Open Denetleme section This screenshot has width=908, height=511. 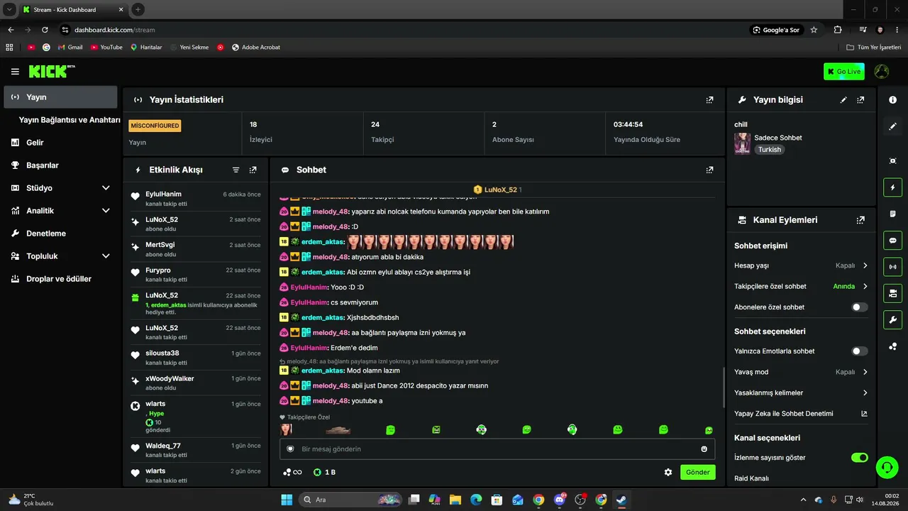[60, 233]
